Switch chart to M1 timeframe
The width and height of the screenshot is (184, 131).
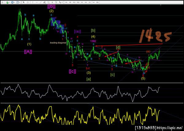click(66, 2)
